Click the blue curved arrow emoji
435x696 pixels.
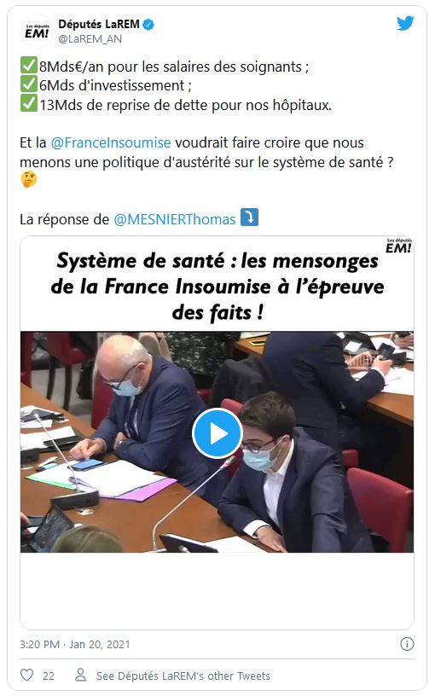249,217
